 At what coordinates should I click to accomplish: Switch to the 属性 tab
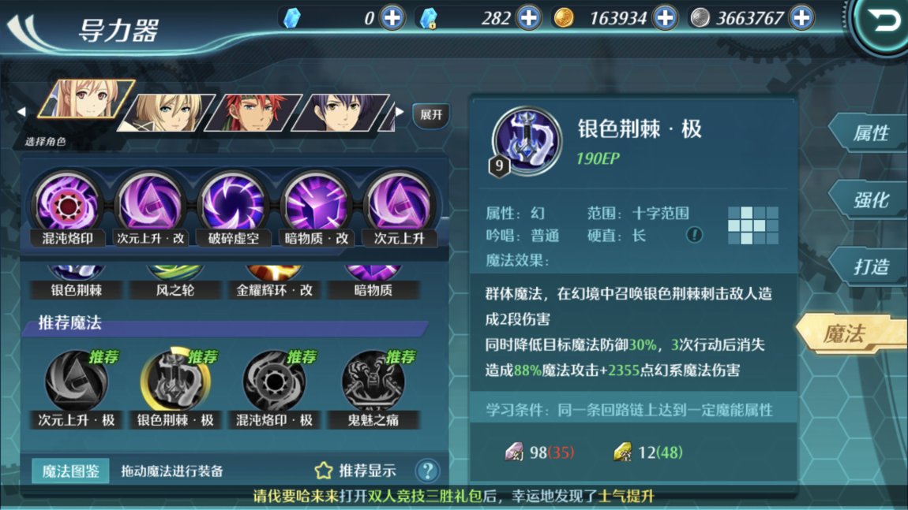[869, 133]
